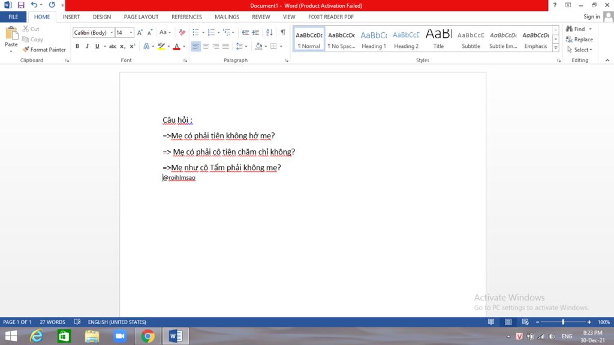Open the highlight color dropdown arrow
This screenshot has width=614, height=345.
[168, 47]
